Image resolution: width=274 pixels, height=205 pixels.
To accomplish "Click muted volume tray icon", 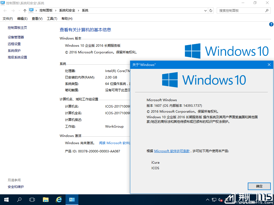I will click(220, 200).
